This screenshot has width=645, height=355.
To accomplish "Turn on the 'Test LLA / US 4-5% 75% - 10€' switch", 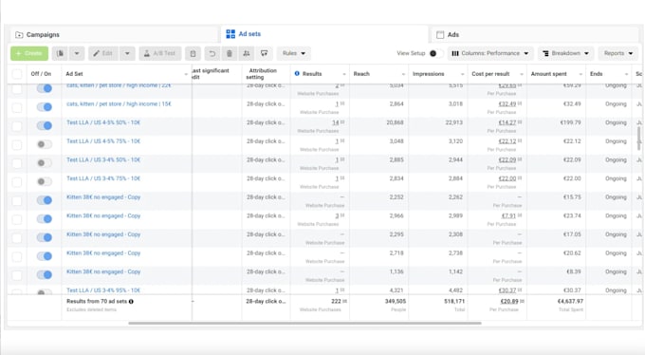I will pos(45,144).
